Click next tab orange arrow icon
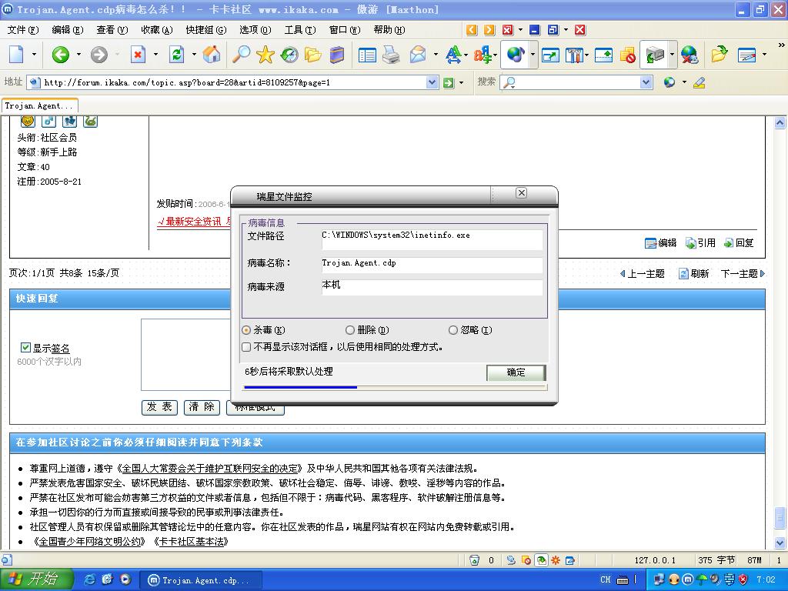This screenshot has width=788, height=591. [x=489, y=30]
